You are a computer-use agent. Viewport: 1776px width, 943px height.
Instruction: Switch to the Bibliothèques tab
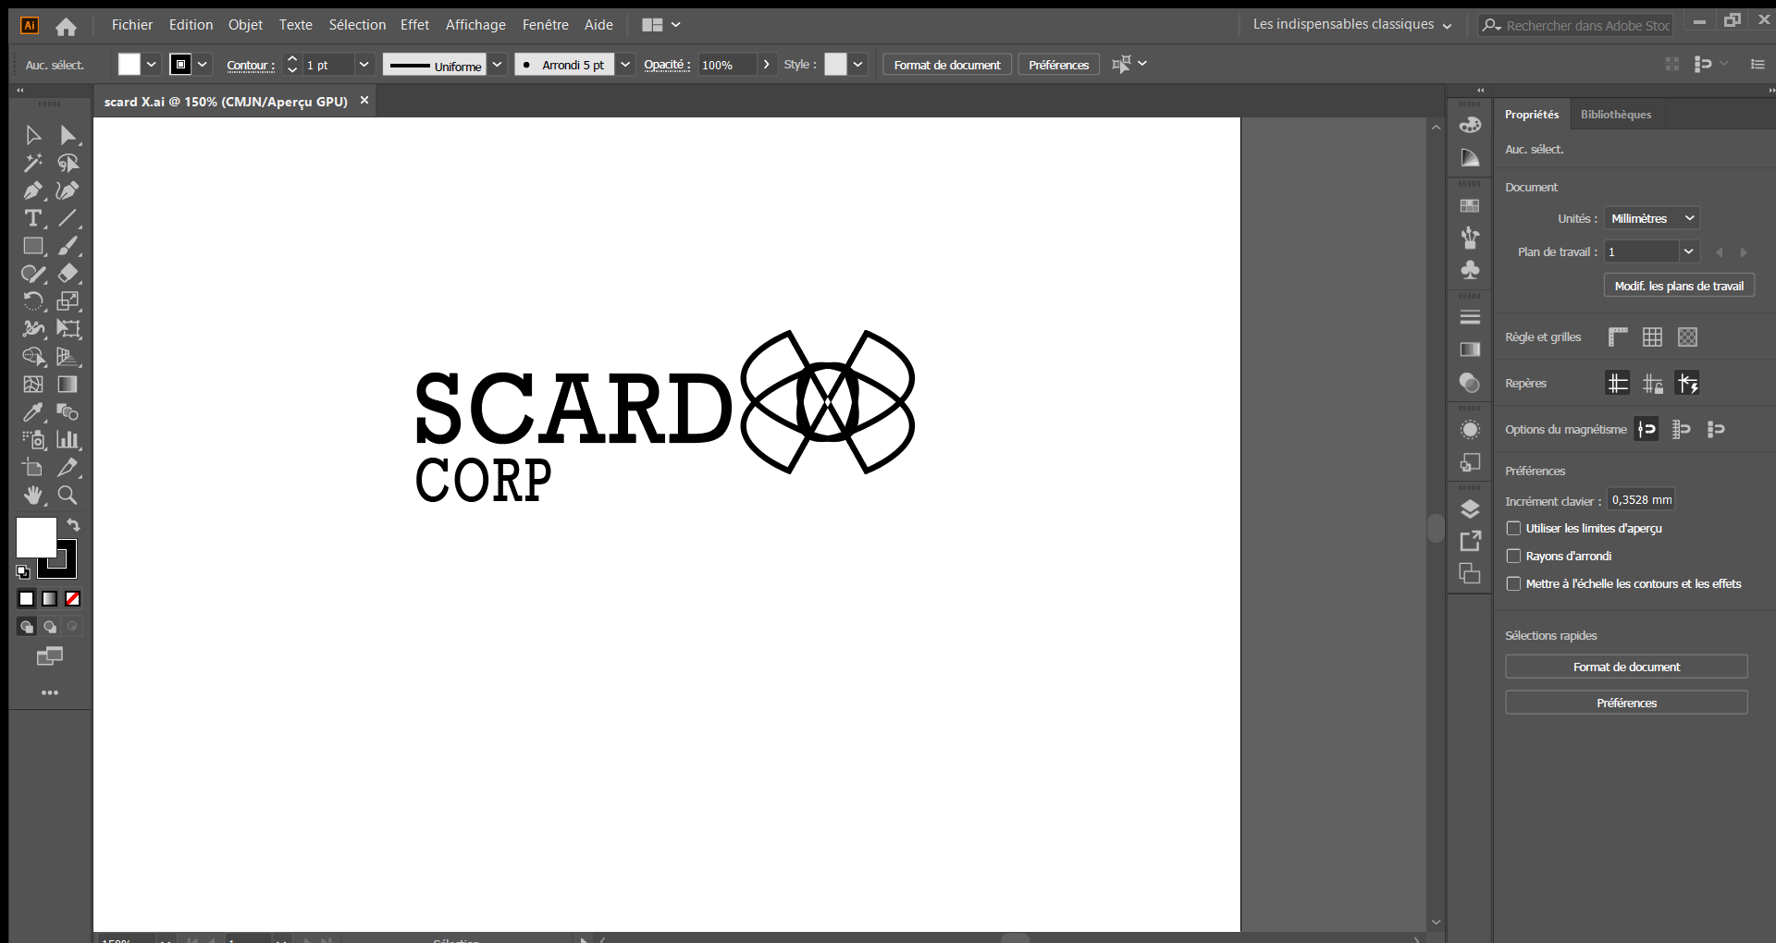tap(1615, 115)
